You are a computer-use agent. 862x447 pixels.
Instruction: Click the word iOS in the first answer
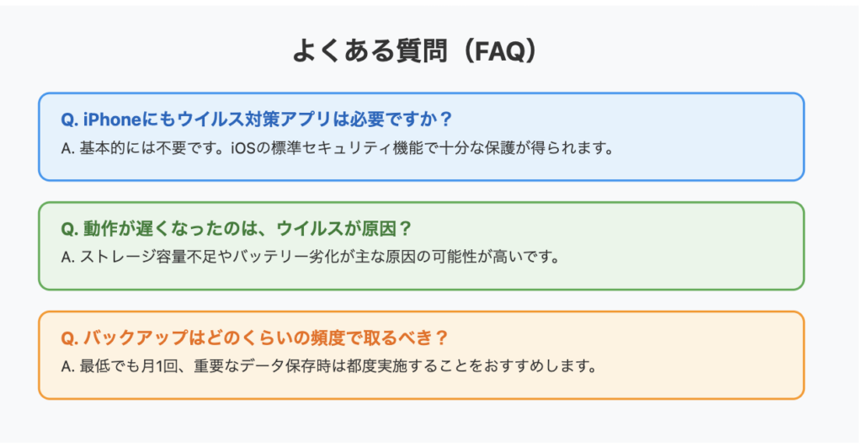point(243,148)
